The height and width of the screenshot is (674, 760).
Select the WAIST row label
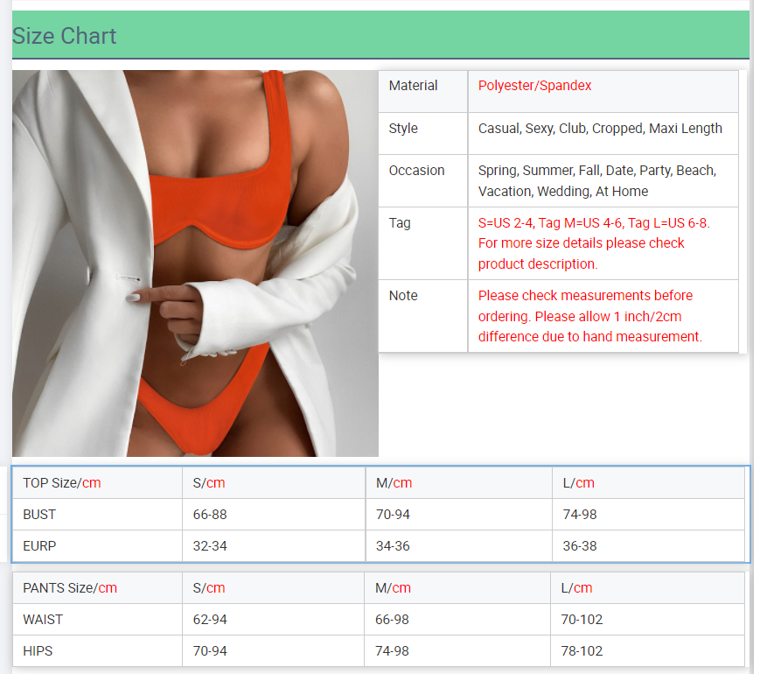pyautogui.click(x=43, y=620)
